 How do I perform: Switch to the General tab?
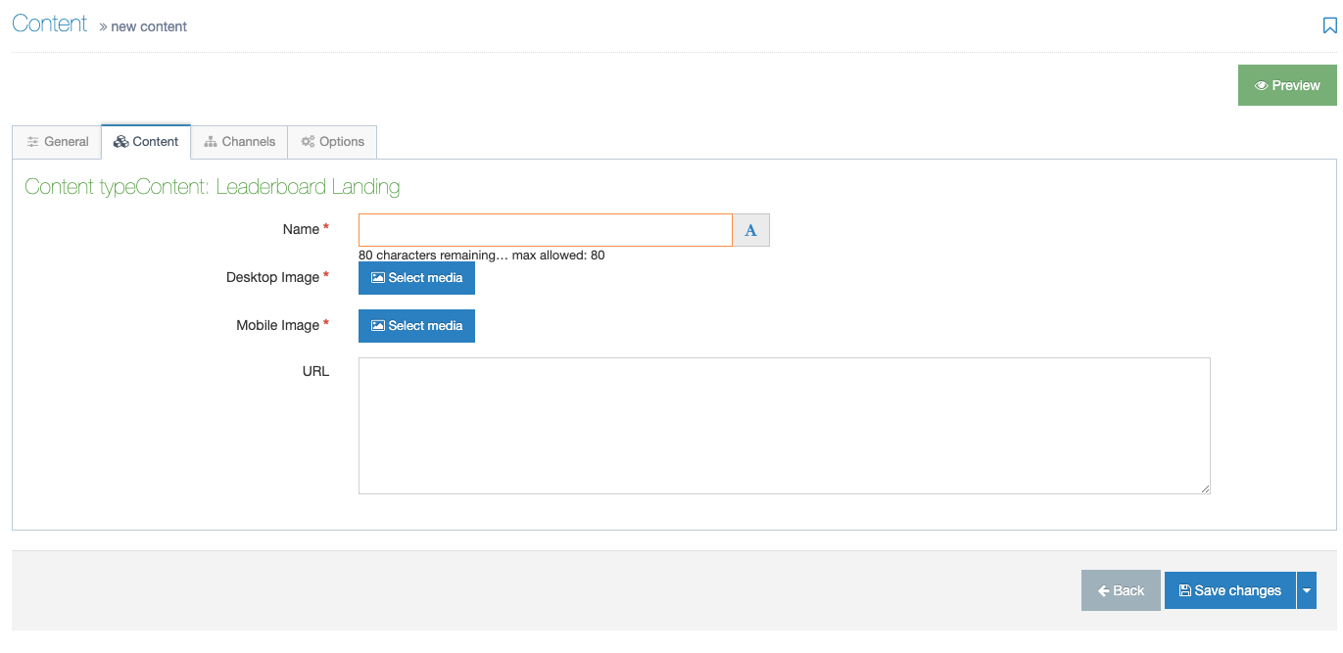[x=57, y=142]
